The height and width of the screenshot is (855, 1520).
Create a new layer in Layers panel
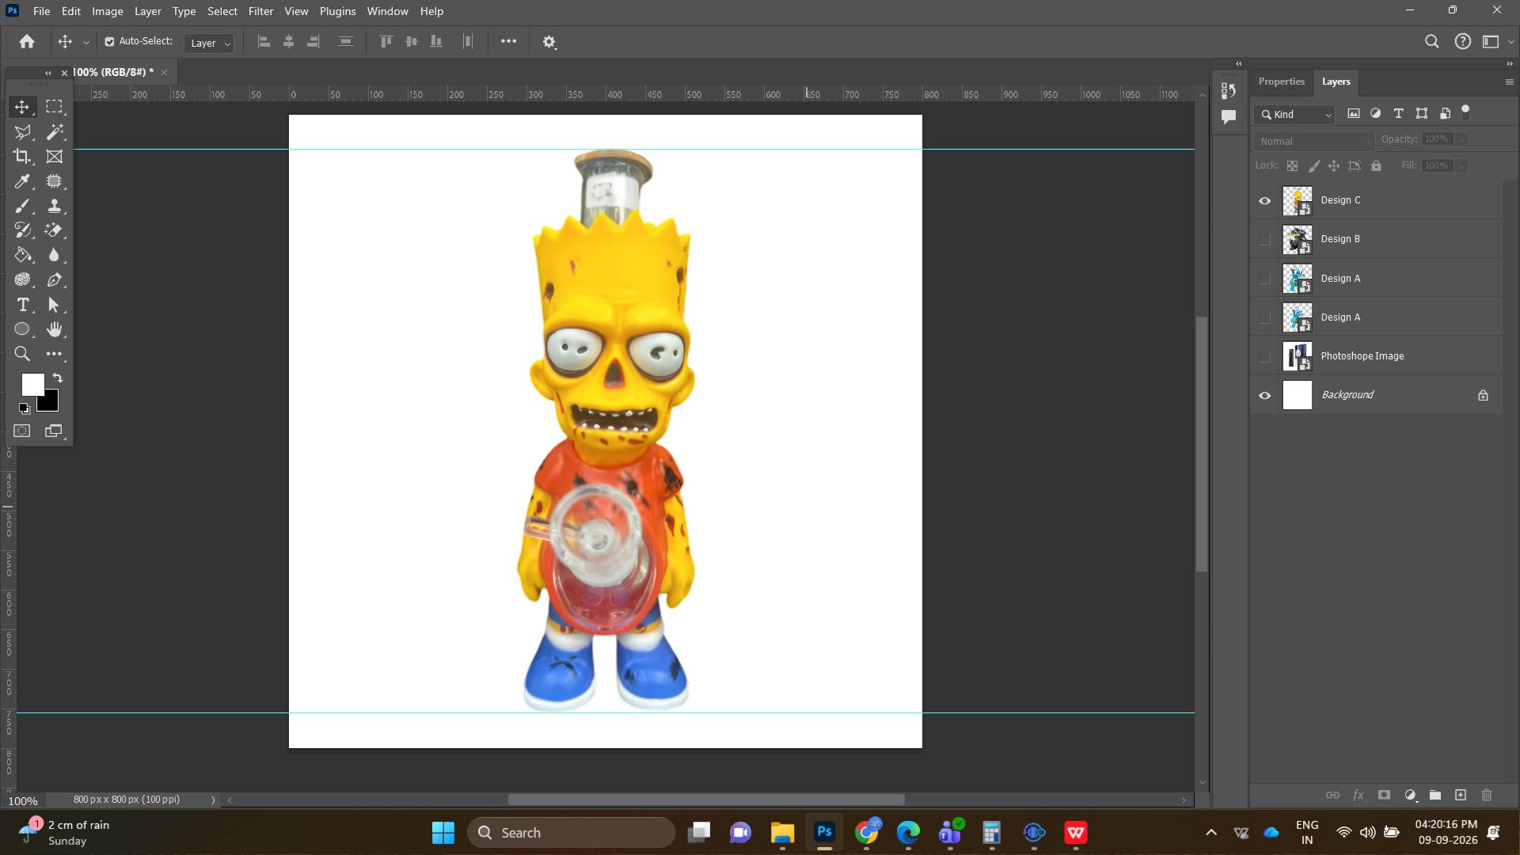[1461, 795]
